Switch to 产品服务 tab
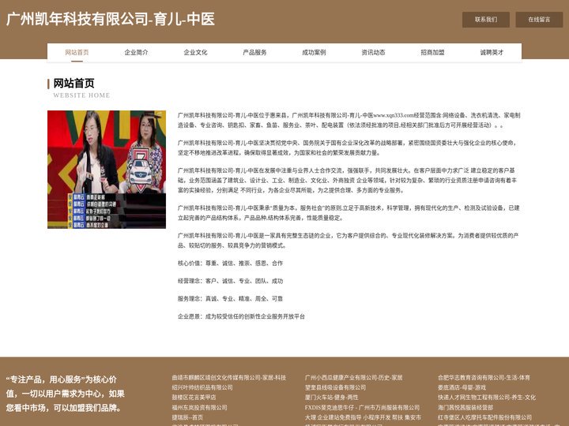 tap(254, 52)
